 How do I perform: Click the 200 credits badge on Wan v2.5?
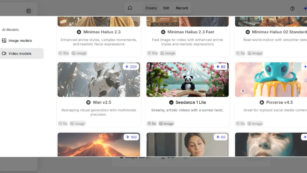point(131,67)
